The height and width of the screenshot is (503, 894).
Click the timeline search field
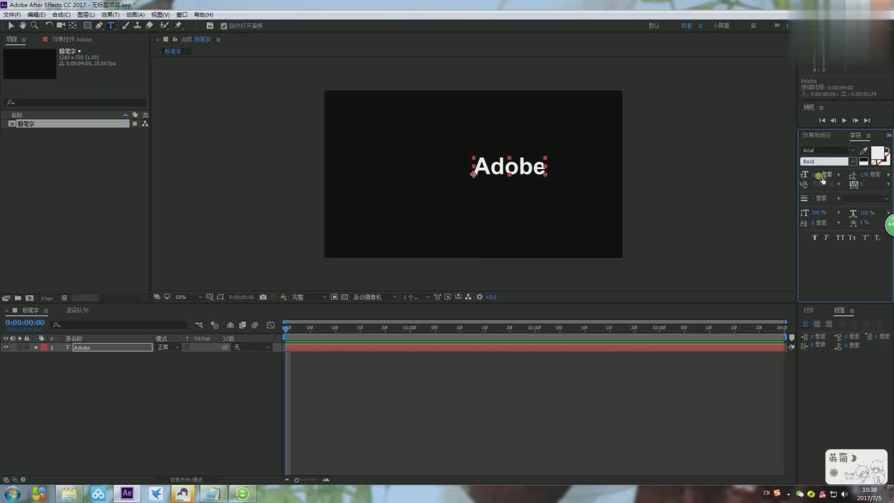click(120, 325)
